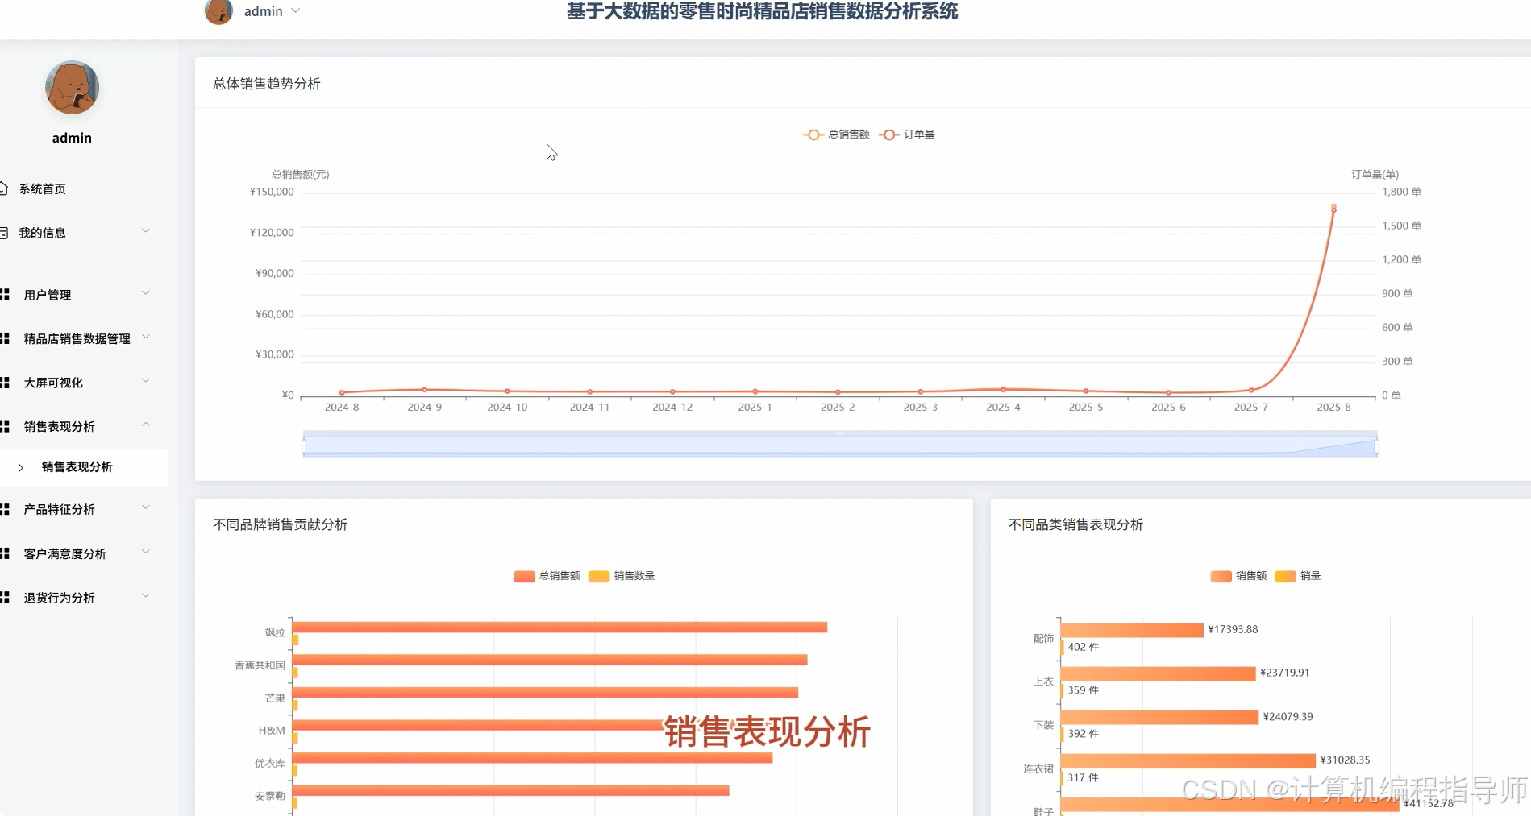Screen dimensions: 1531x816
Task: Click the H&M brand label
Action: [x=272, y=731]
